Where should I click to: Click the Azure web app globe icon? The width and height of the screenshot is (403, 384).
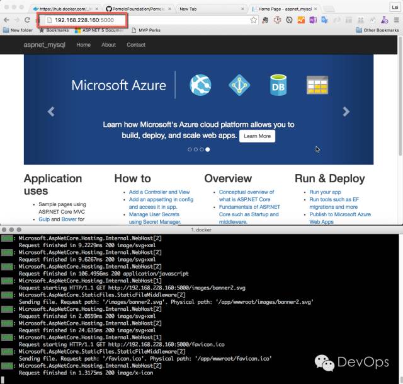(200, 85)
